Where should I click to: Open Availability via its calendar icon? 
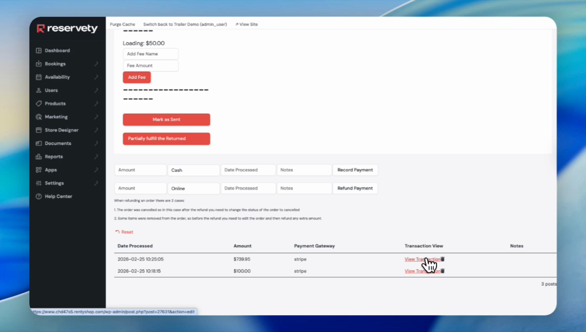click(x=39, y=77)
